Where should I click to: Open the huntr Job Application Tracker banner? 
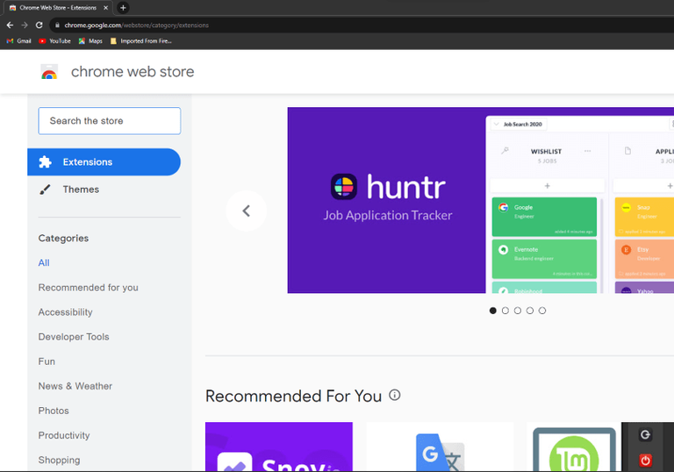[x=481, y=200]
